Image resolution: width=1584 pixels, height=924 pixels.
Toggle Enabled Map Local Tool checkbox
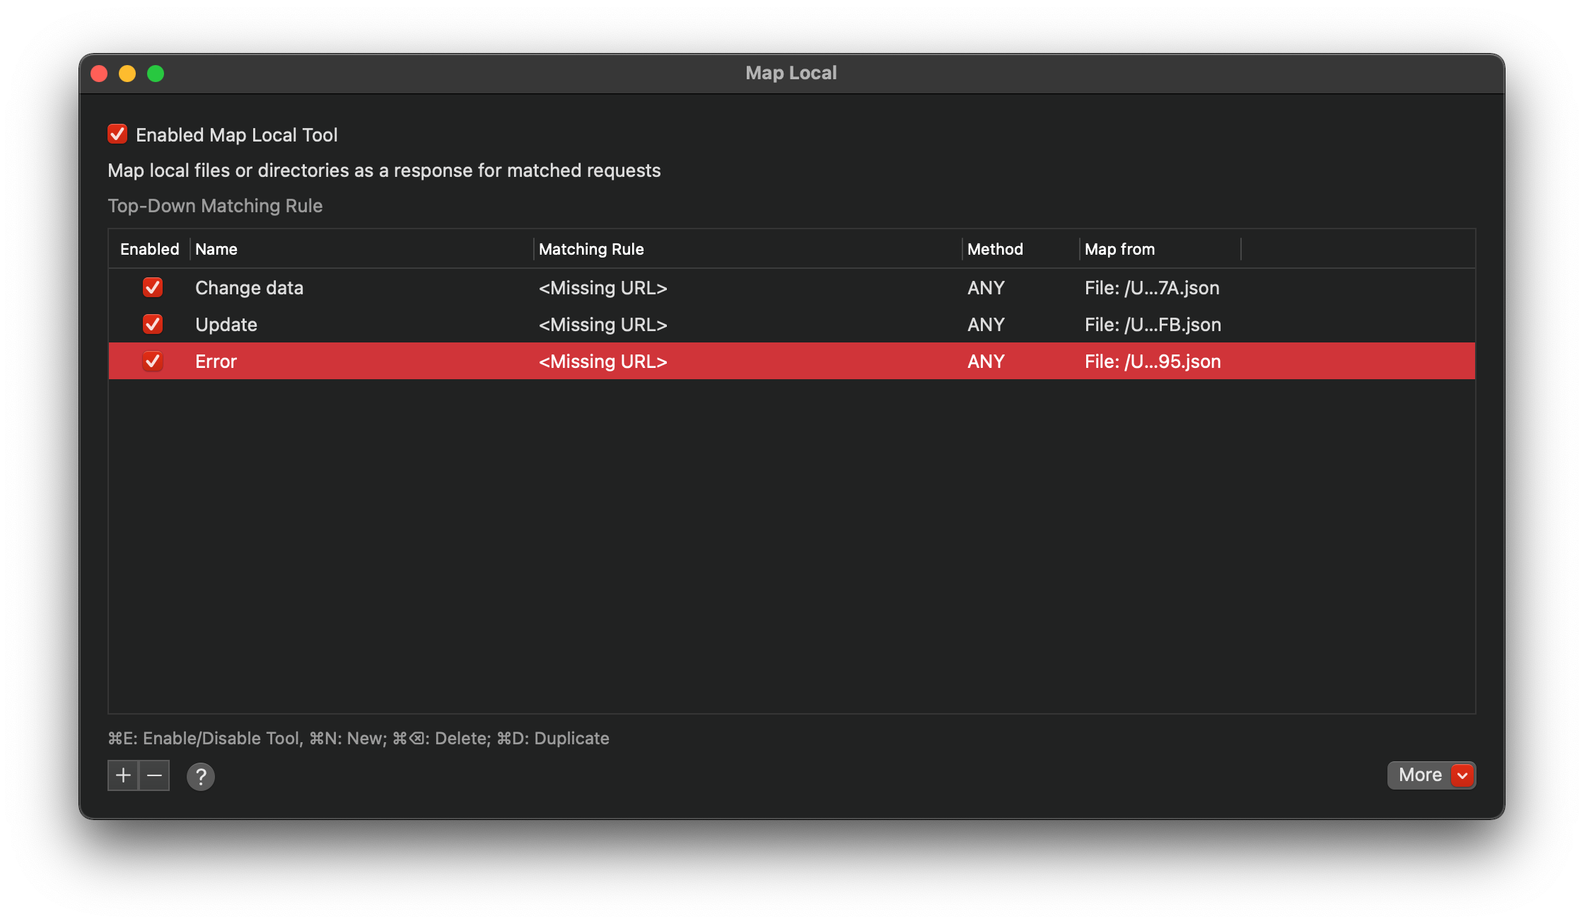117,134
